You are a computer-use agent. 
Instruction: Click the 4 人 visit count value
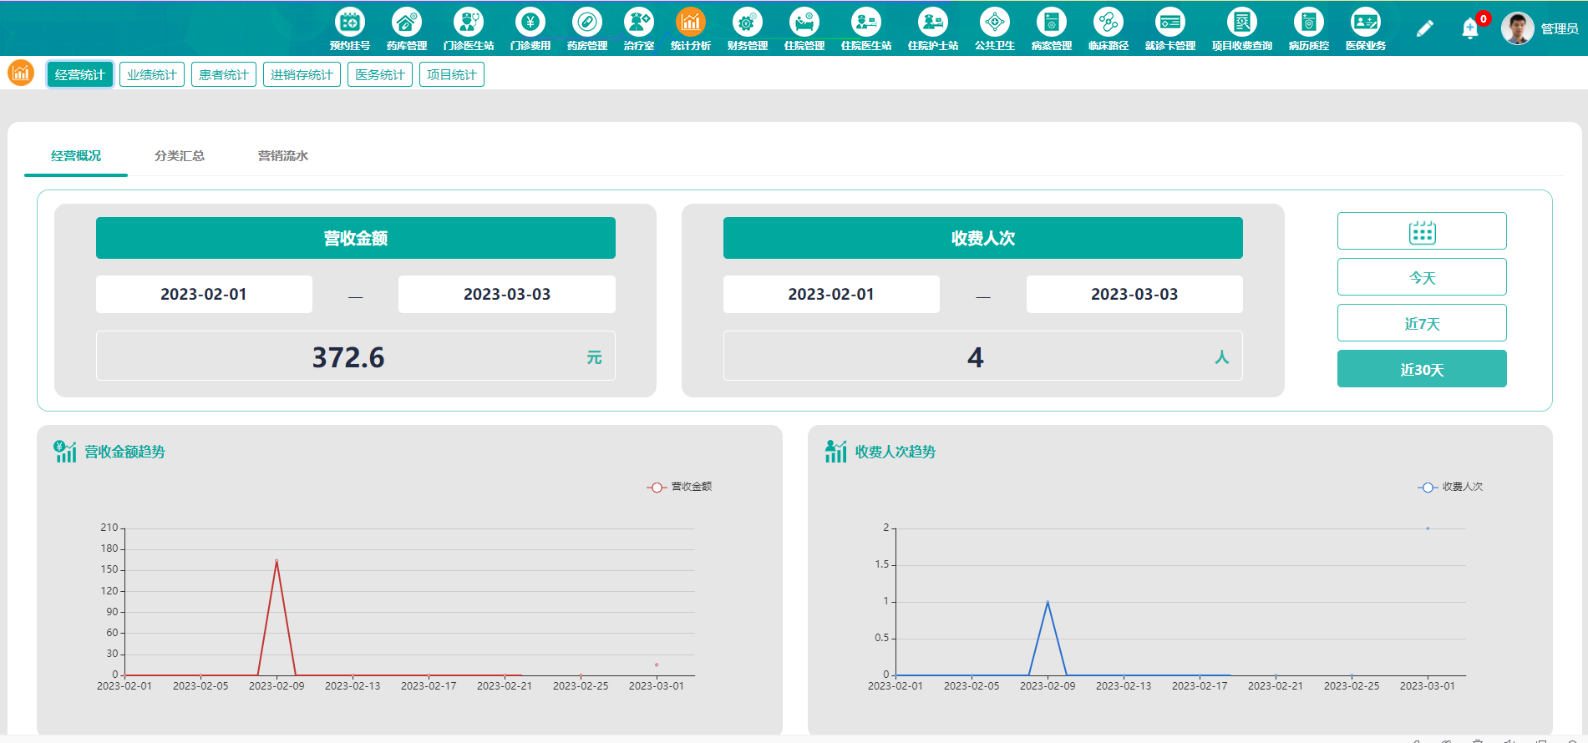976,357
